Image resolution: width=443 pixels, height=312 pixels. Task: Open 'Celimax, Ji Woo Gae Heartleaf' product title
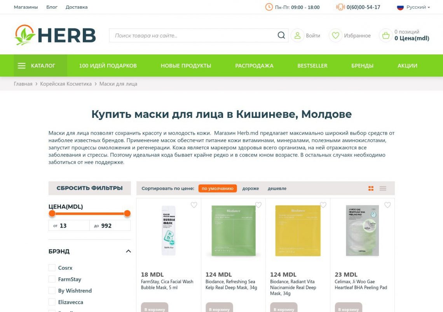coord(361,284)
